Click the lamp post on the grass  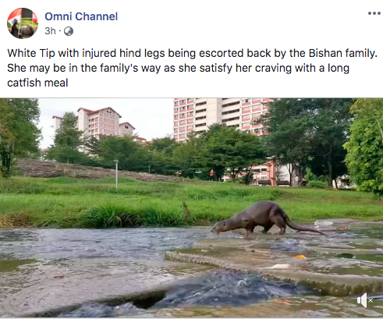coord(116,174)
